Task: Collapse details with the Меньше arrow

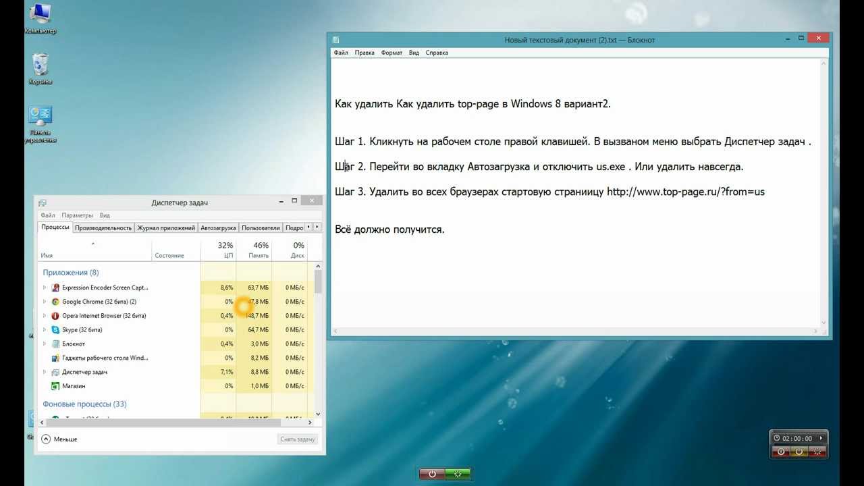Action: [x=46, y=439]
